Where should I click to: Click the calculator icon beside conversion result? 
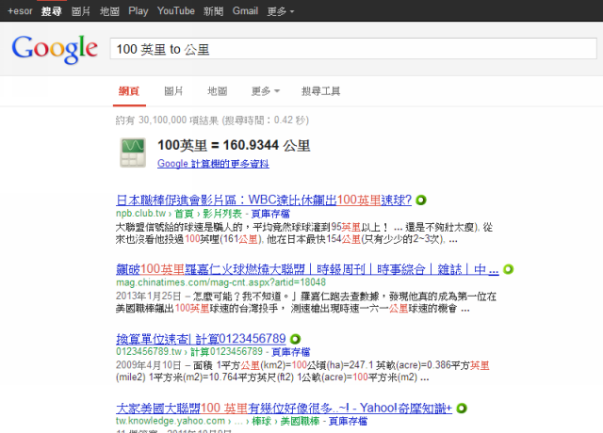133,152
